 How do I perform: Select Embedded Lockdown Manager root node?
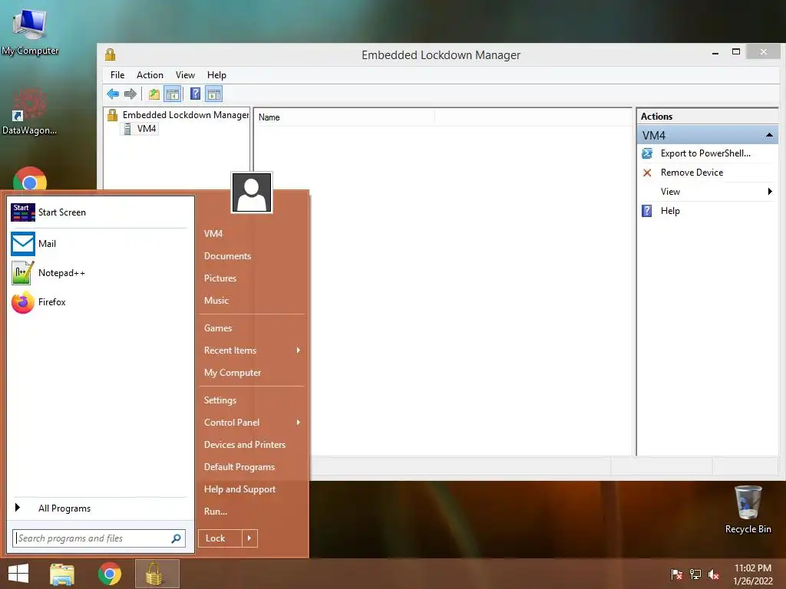186,115
